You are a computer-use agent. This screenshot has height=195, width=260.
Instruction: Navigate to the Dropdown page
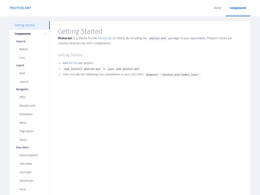click(26, 114)
